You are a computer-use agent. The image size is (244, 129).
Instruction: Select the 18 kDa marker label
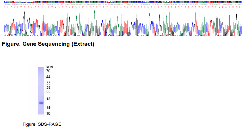[x=48, y=99]
